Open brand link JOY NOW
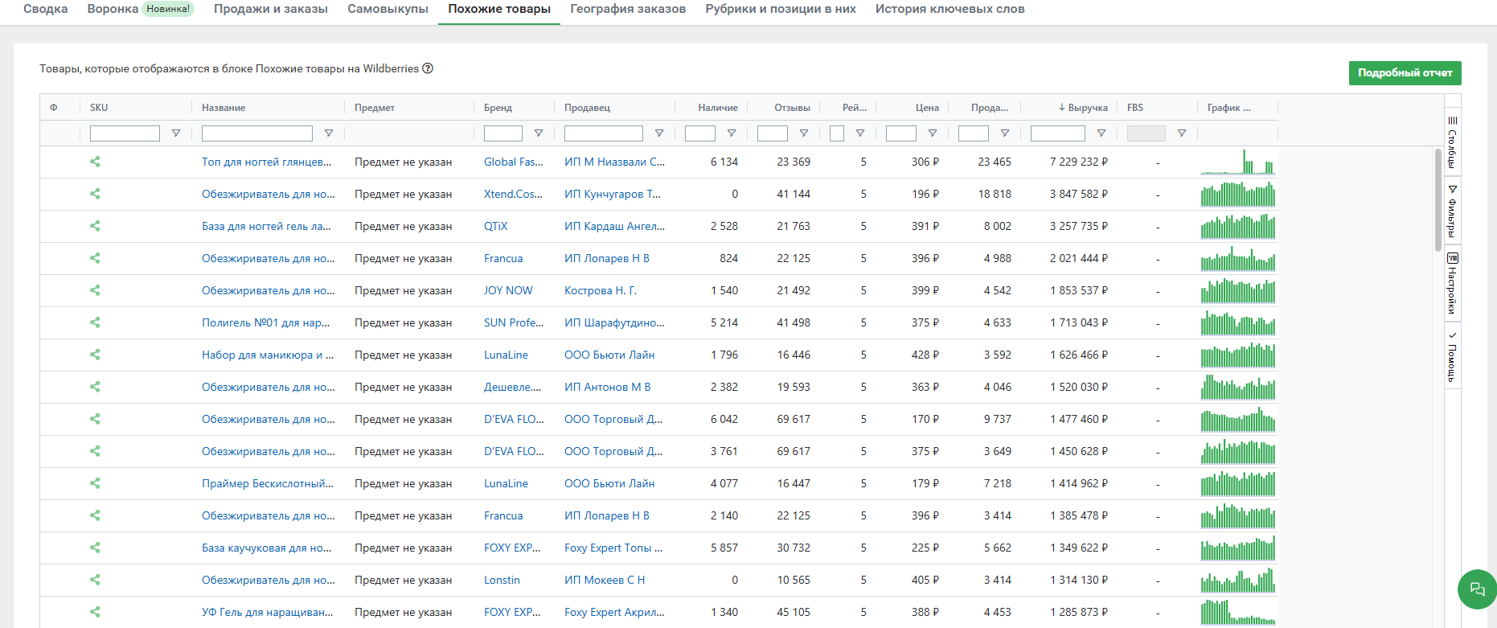 point(508,290)
